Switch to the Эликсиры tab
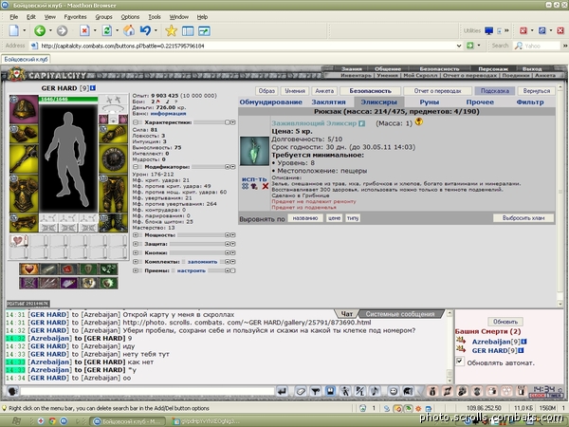Viewport: 569px width, 427px height. point(378,102)
